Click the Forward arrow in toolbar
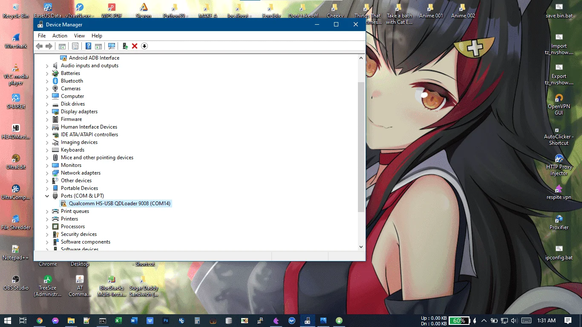The height and width of the screenshot is (327, 582). point(49,46)
